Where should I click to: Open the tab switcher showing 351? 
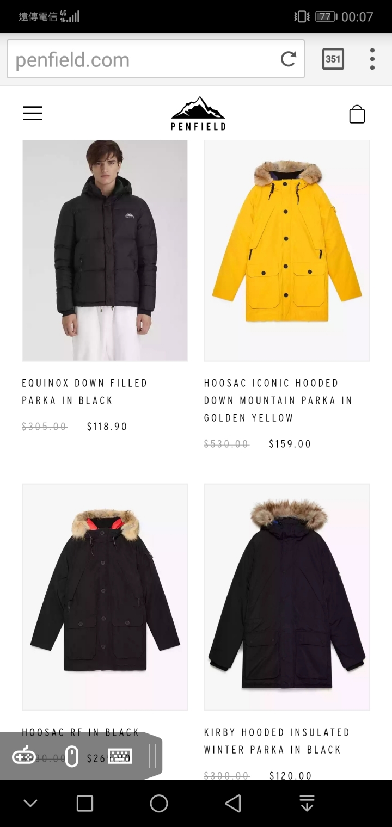click(333, 59)
